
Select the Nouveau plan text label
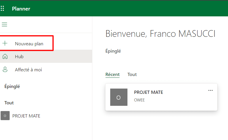pos(29,44)
